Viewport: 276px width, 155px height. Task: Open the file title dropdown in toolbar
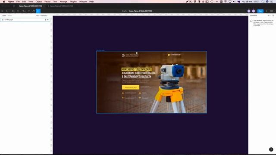coord(153,11)
